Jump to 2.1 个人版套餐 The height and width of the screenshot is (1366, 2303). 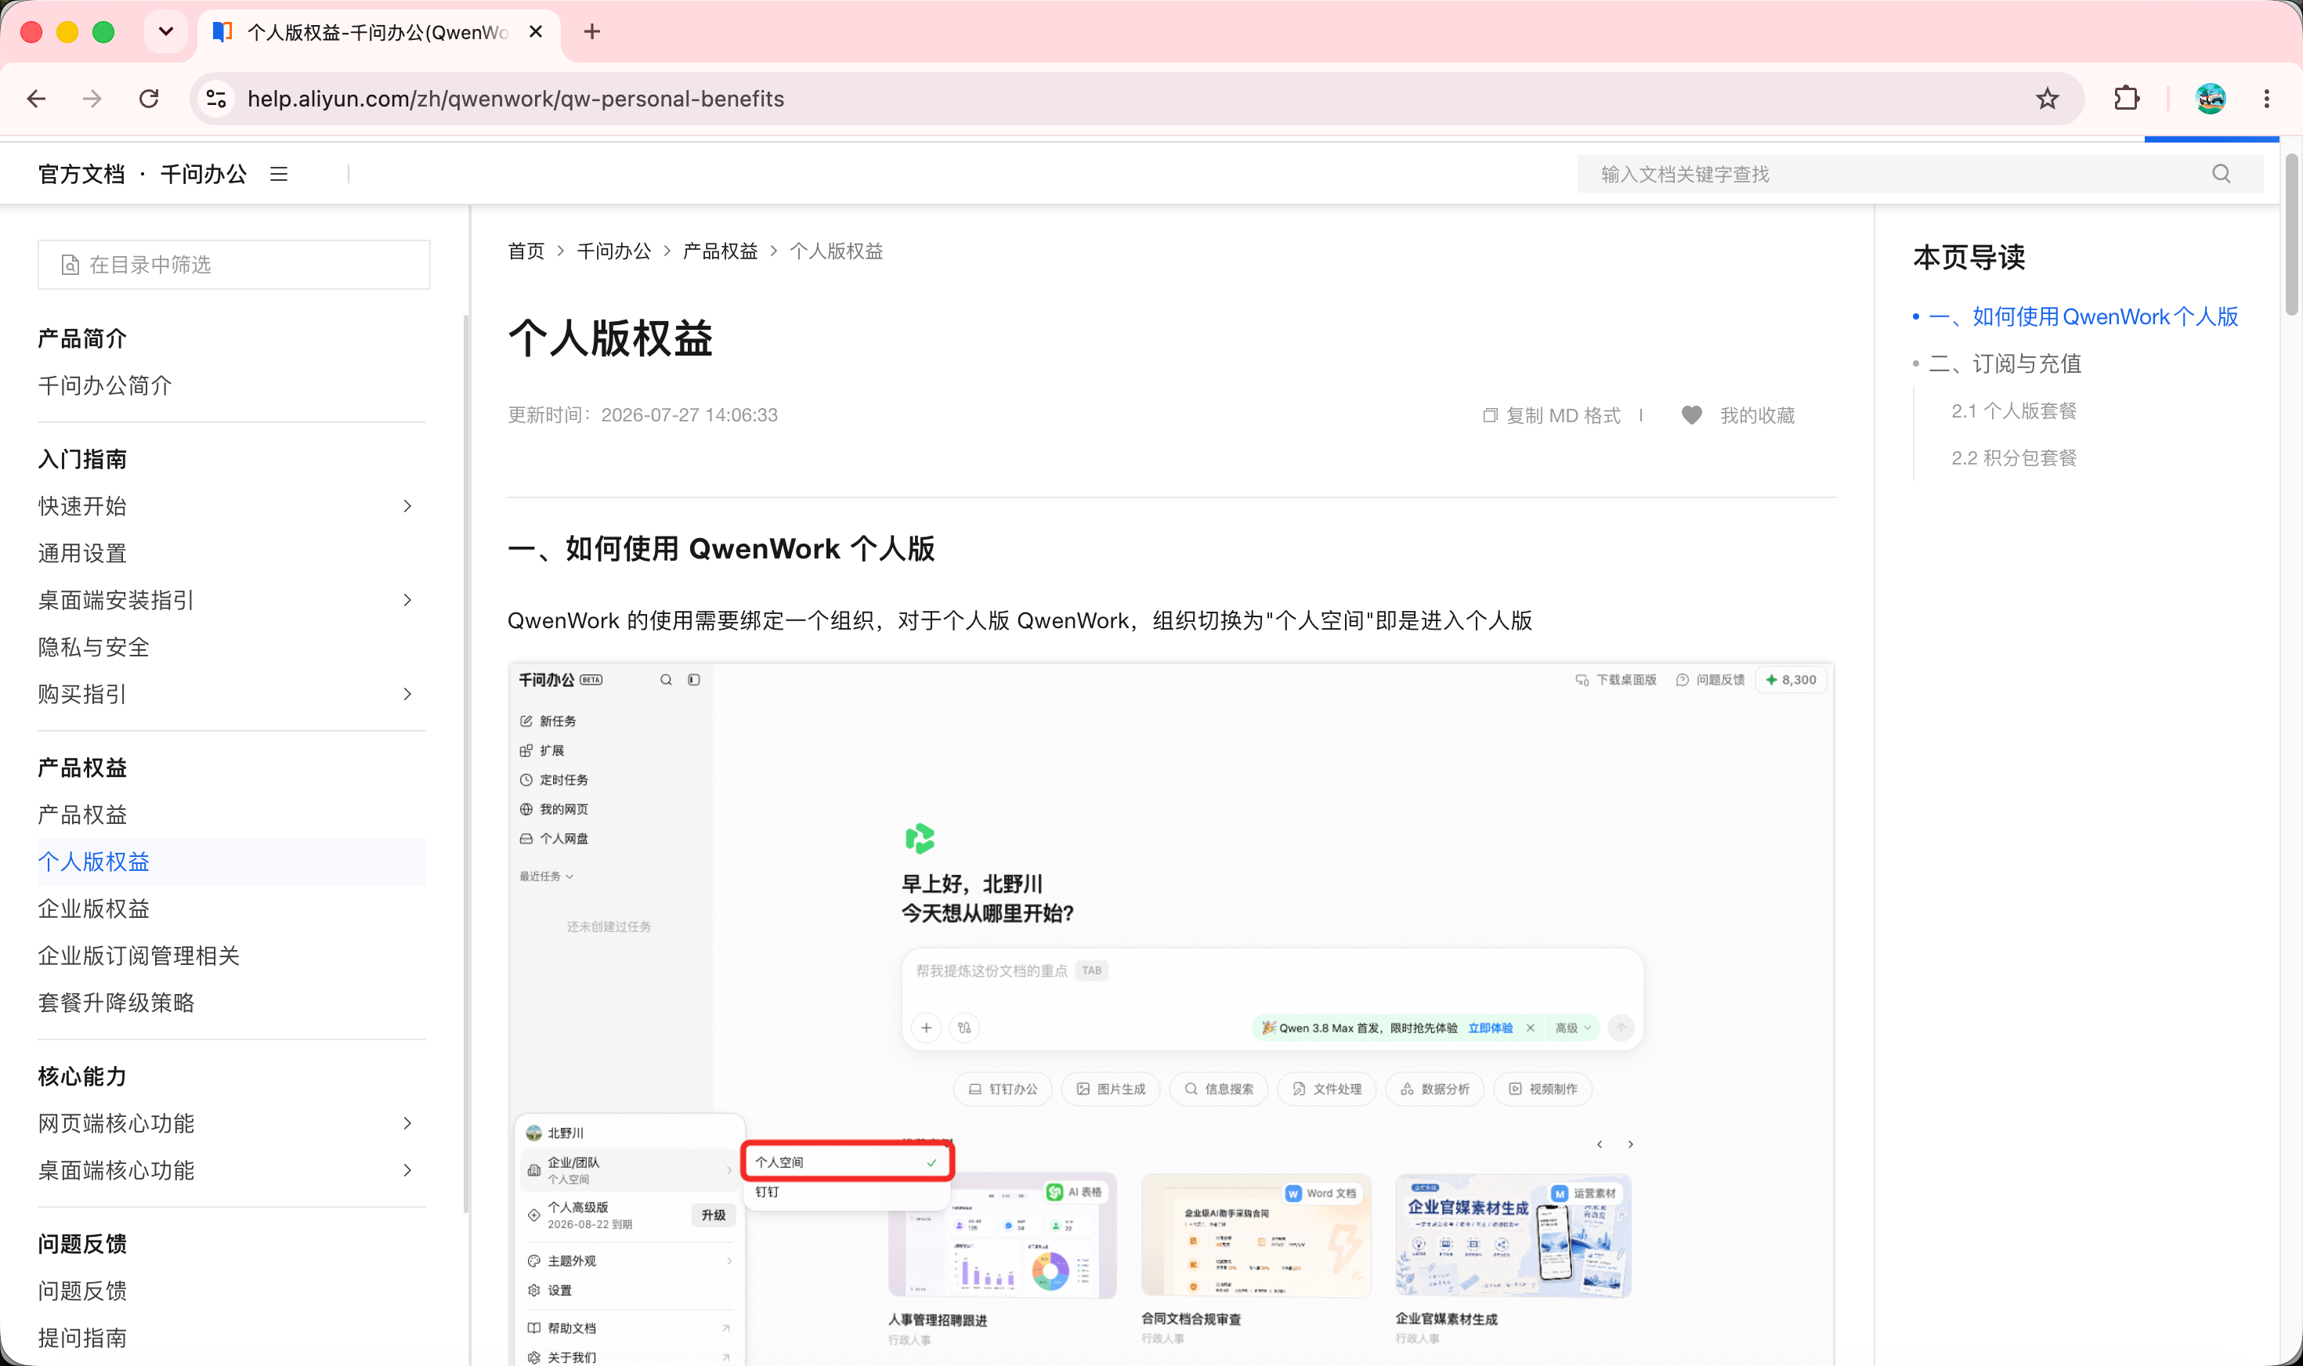click(2014, 410)
